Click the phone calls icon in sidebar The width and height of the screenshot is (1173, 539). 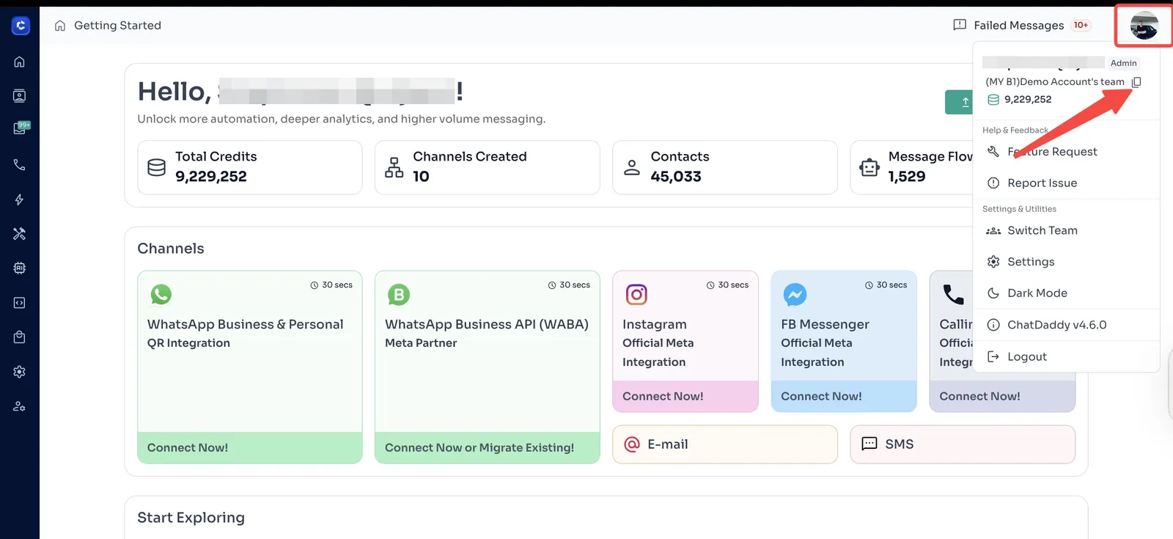20,165
